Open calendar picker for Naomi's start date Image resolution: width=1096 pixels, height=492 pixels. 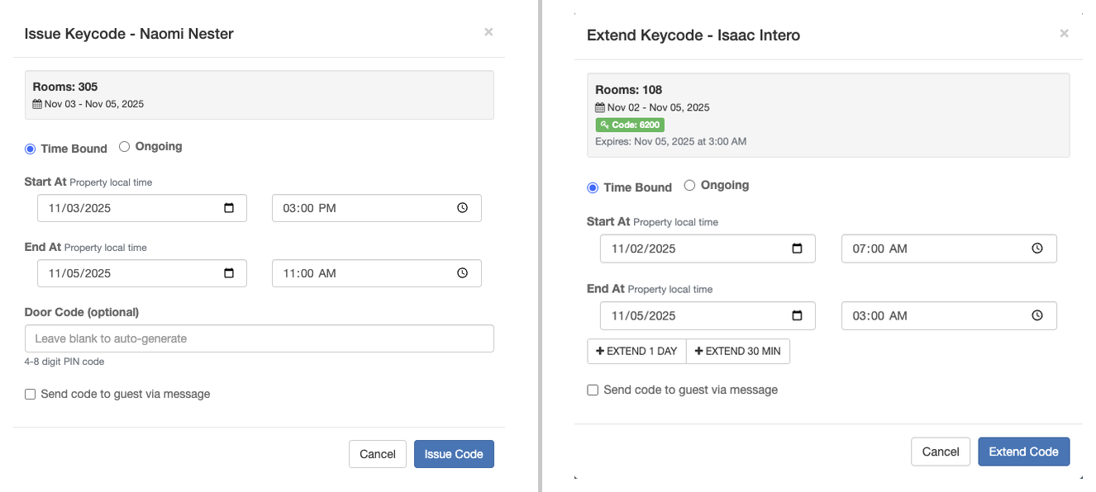[x=229, y=208]
